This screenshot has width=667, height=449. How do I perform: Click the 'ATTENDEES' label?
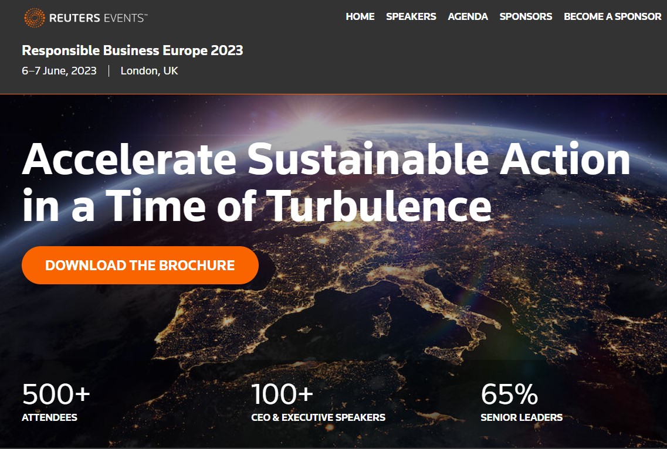(x=49, y=417)
